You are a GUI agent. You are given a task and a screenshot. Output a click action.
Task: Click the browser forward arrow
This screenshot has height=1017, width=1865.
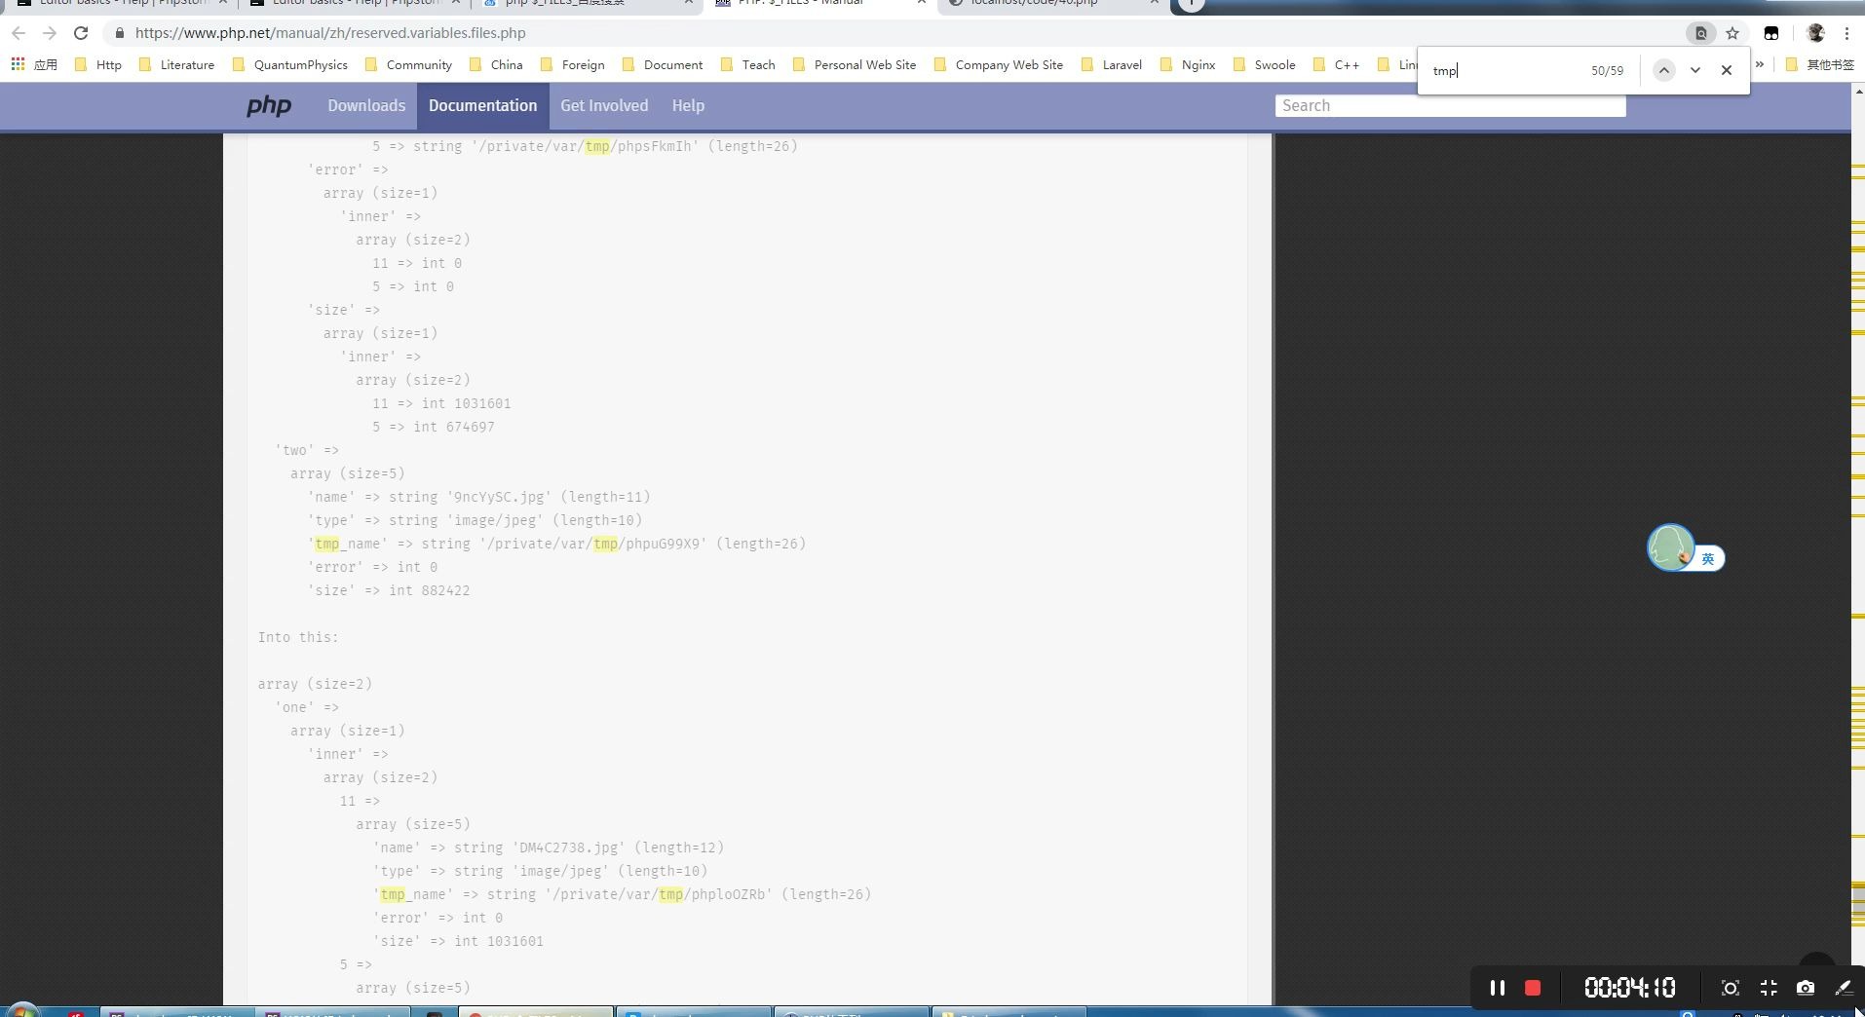pyautogui.click(x=50, y=33)
